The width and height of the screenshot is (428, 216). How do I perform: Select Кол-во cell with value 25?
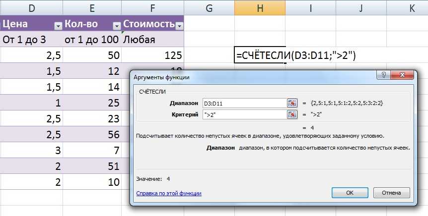click(92, 103)
